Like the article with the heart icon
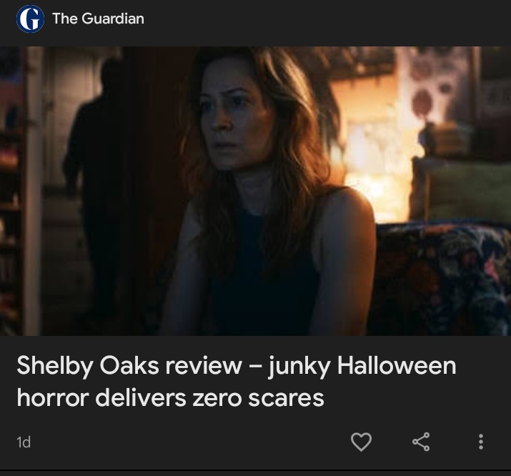Viewport: 511px width, 476px height. pyautogui.click(x=361, y=442)
